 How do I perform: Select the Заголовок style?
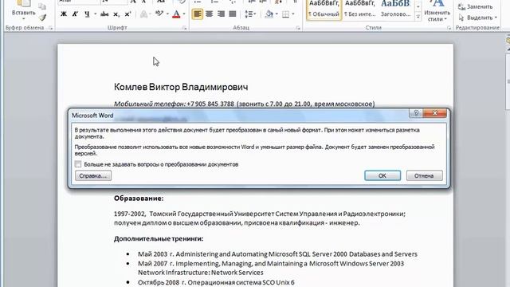(395, 10)
